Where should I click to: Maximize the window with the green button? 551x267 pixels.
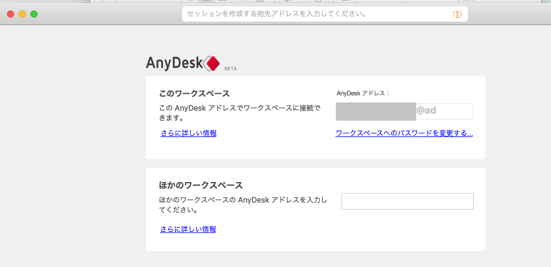34,14
